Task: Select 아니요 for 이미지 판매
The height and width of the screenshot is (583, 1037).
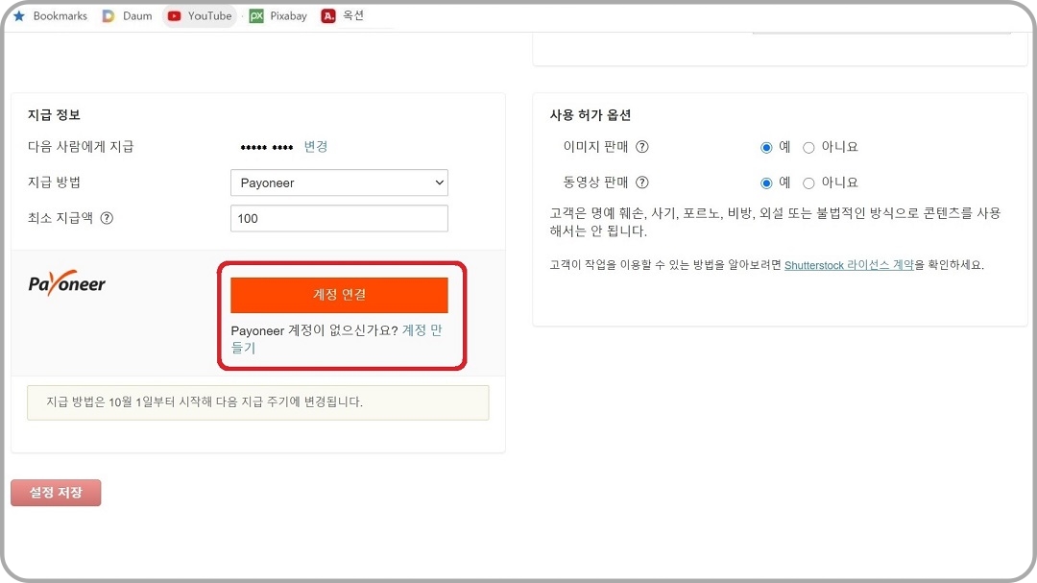Action: tap(808, 148)
